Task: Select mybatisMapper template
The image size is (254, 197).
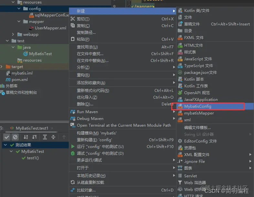Action: click(215, 113)
